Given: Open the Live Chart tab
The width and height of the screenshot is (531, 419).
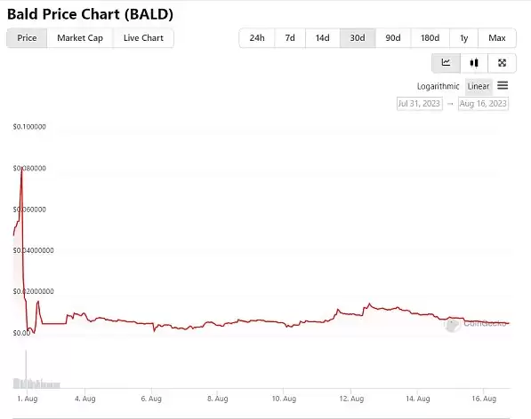Looking at the screenshot, I should click(x=143, y=38).
